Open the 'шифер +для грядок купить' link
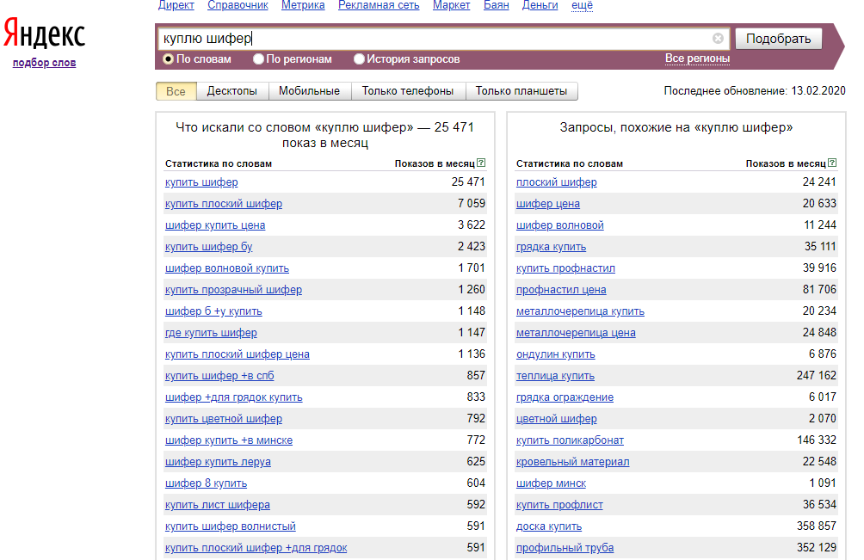The image size is (864, 560). click(233, 397)
